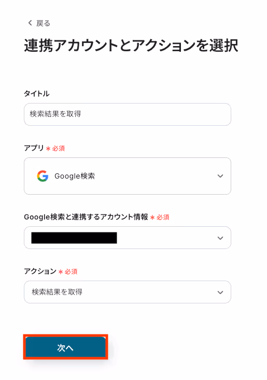The width and height of the screenshot is (267, 380).
Task: Click the Google検索と連携するアカウント情報 label
Action: [86, 216]
